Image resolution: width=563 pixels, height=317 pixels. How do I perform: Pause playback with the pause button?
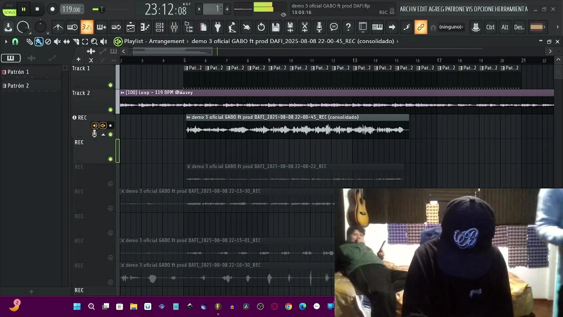[x=23, y=9]
